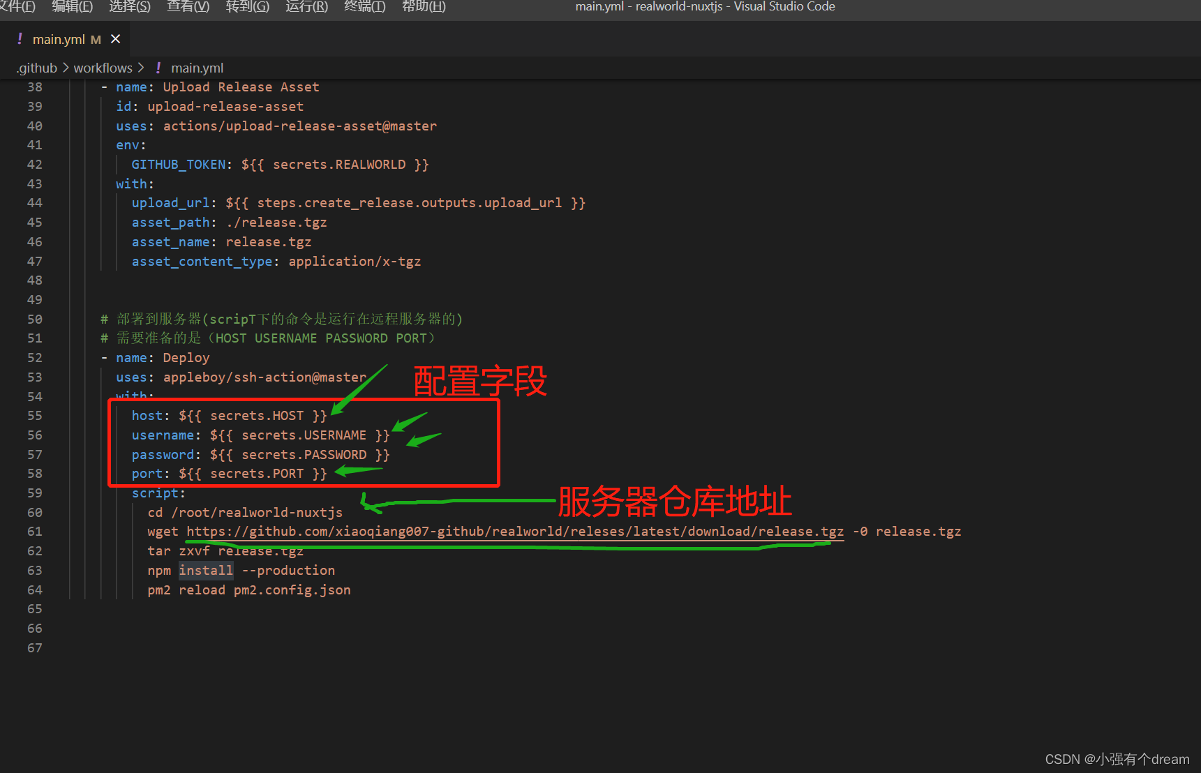Click the asset_path key
The width and height of the screenshot is (1201, 773).
point(170,223)
